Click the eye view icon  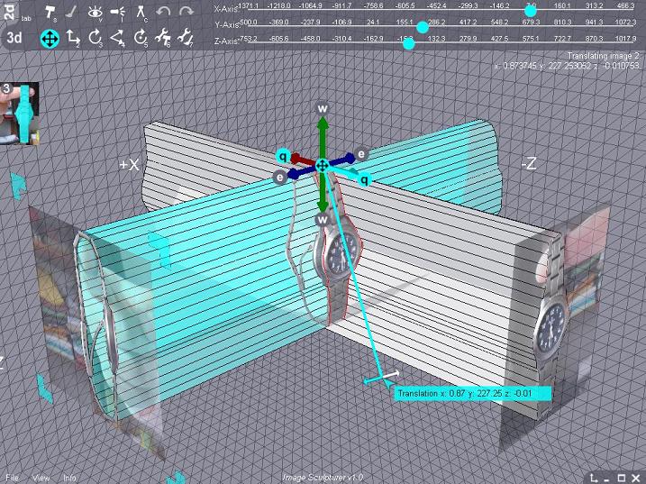(95, 12)
